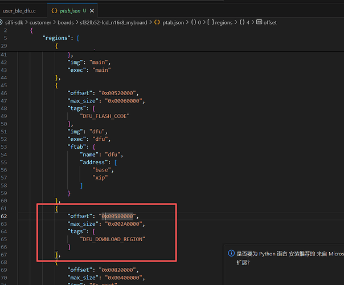
Task: Select the ptab.json tab
Action: click(69, 10)
